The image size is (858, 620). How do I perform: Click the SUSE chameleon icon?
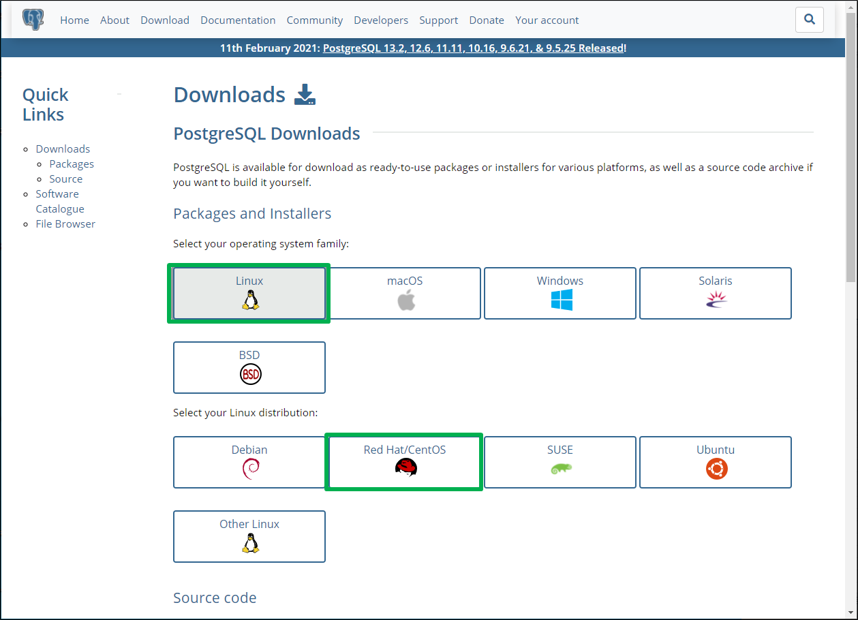coord(561,468)
